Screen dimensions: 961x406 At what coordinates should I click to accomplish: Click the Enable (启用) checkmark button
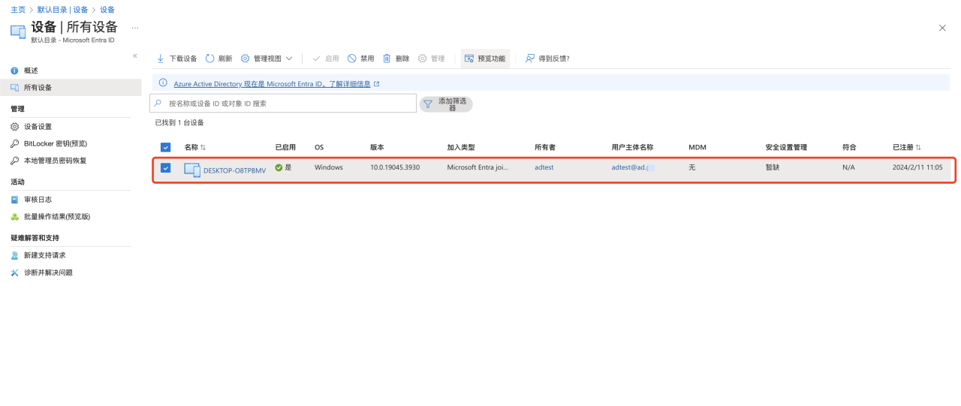(326, 59)
